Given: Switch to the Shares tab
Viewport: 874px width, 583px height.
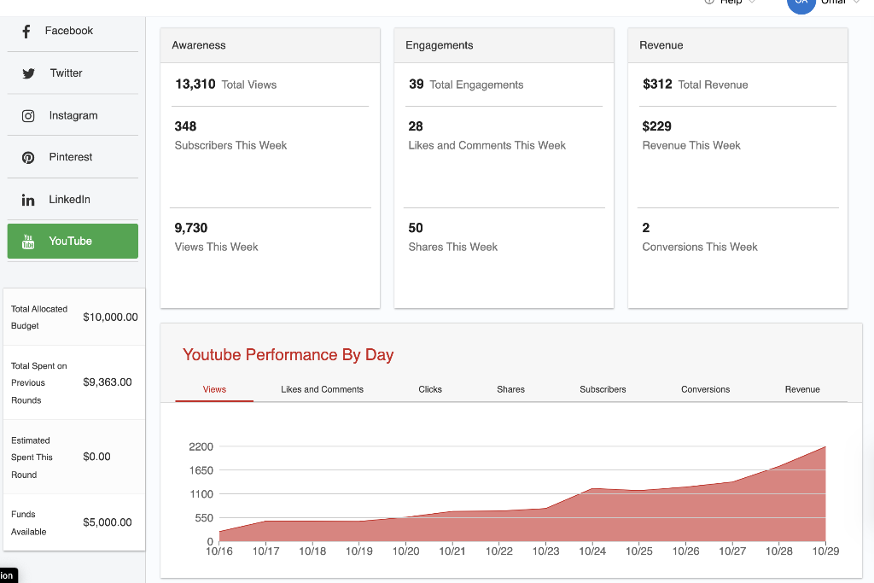Looking at the screenshot, I should coord(510,389).
